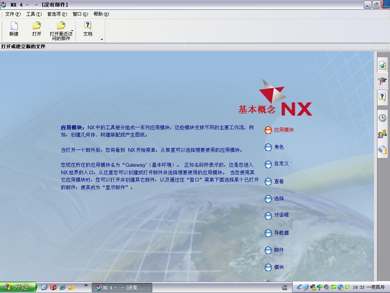Open the help question mark sidebar icon
This screenshot has height=293, width=390.
pos(382,97)
